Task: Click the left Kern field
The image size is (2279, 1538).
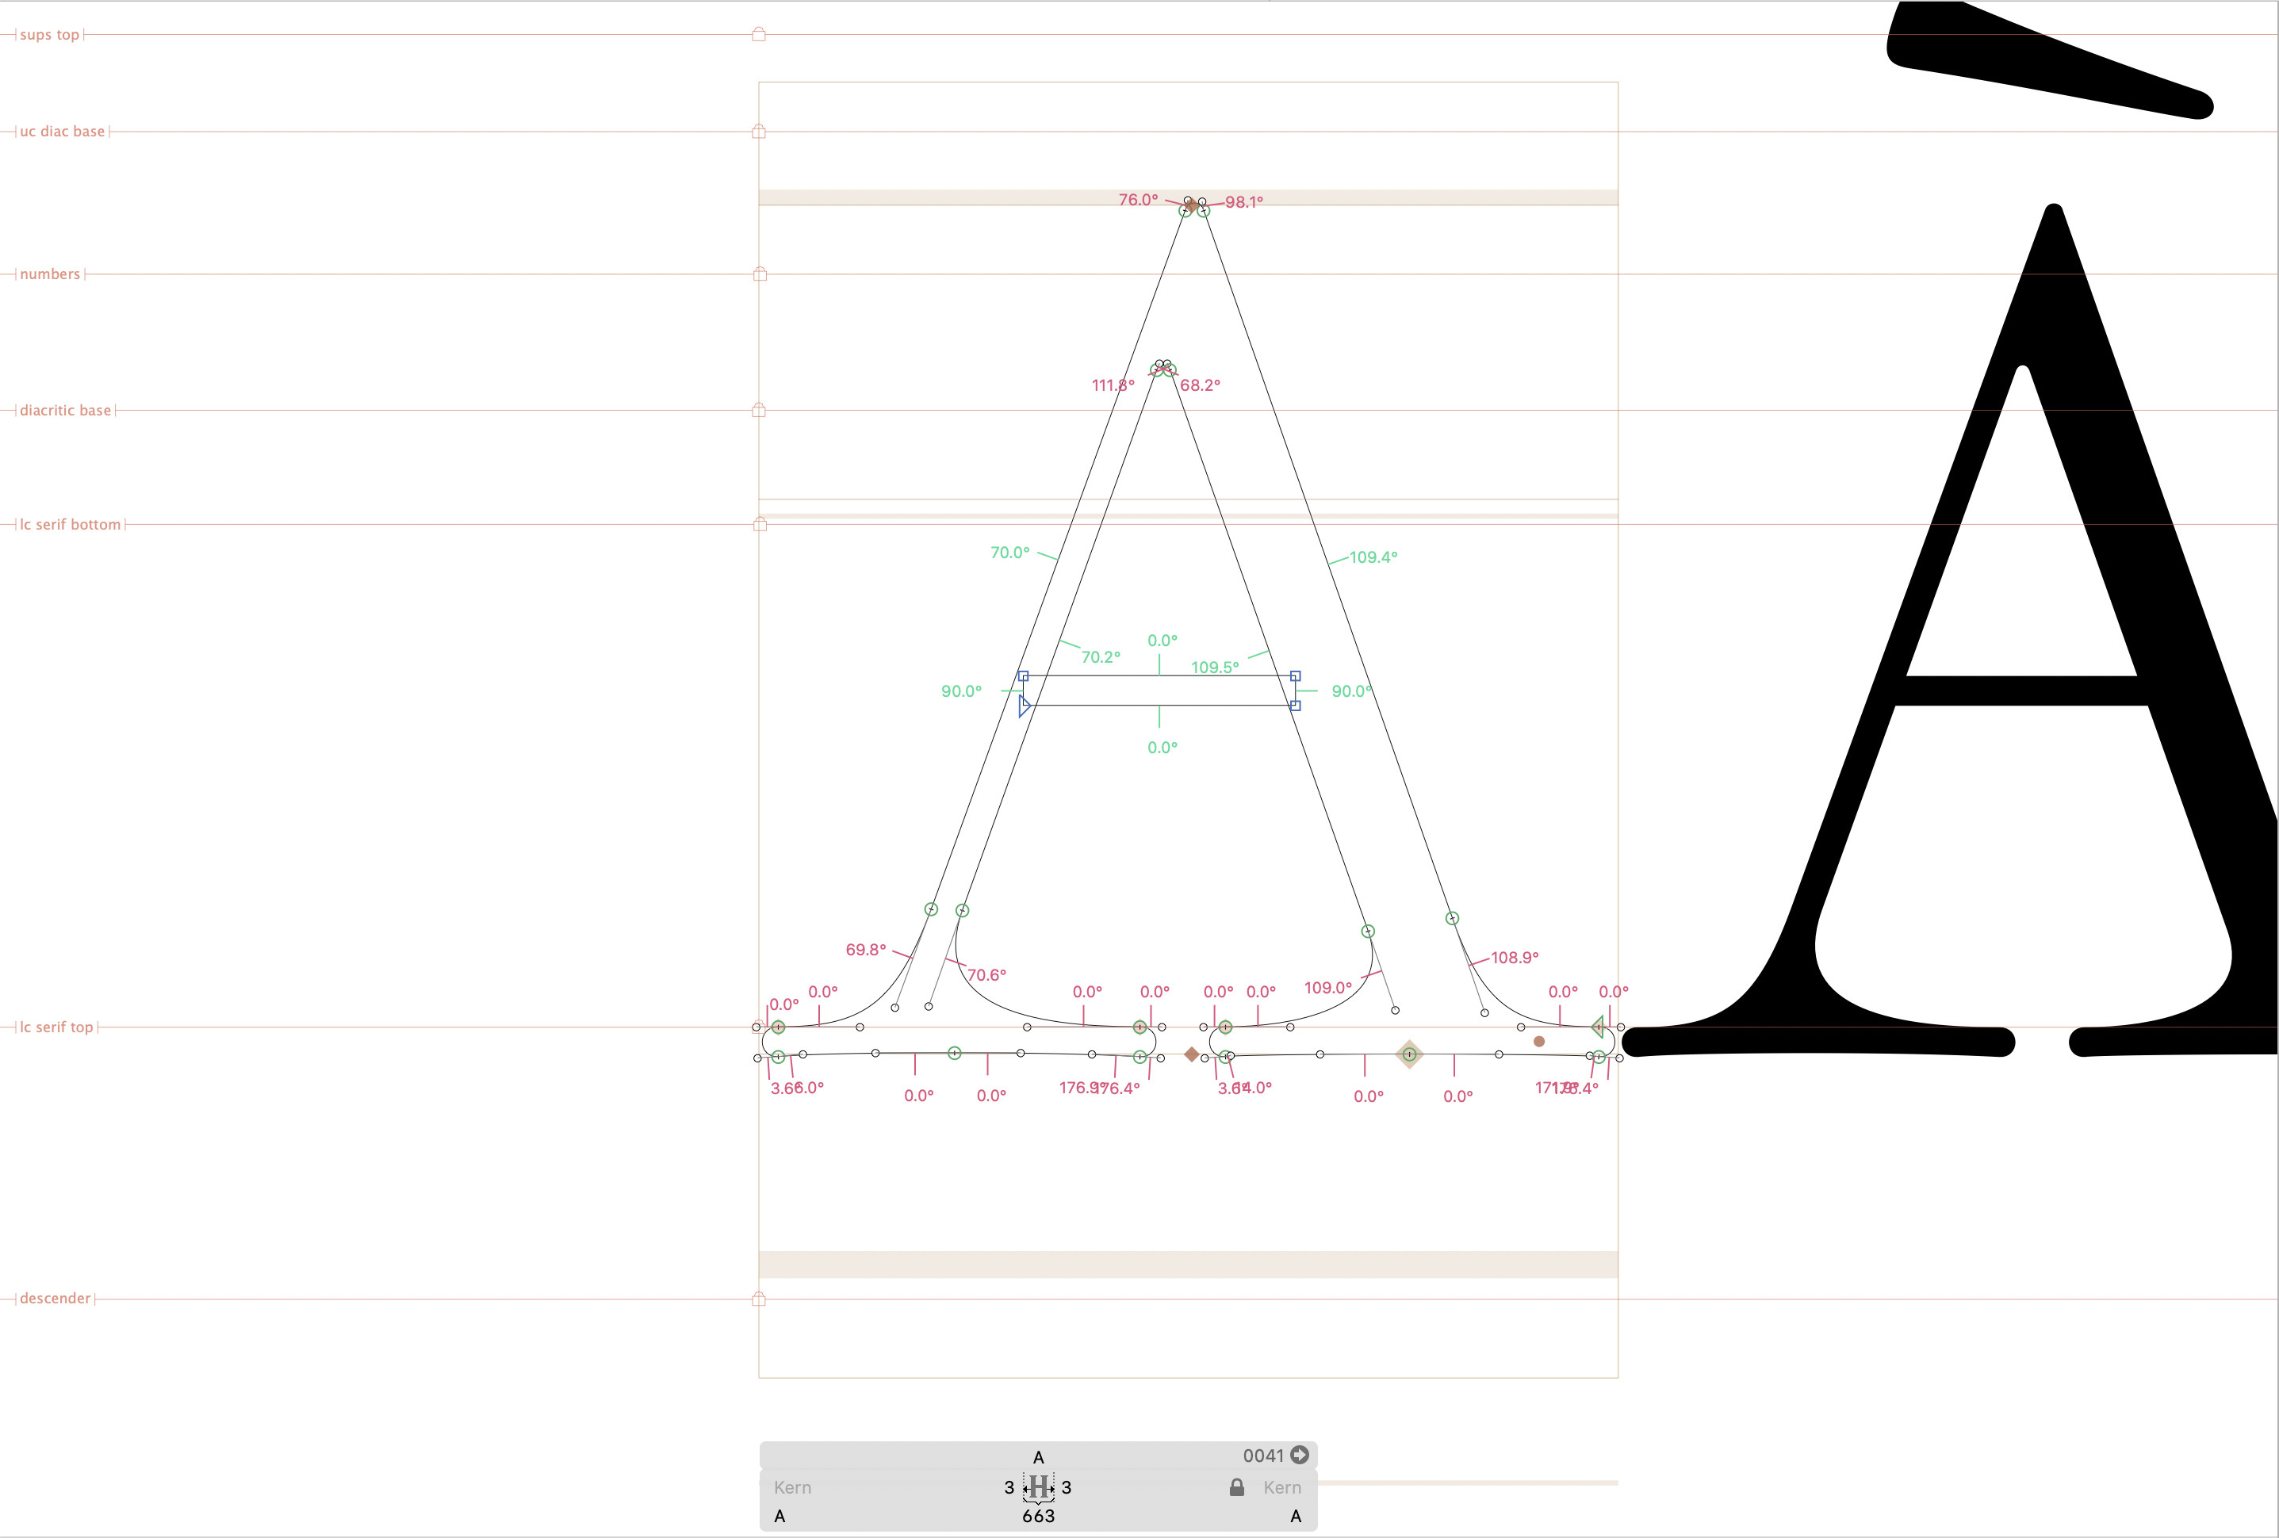Action: click(x=792, y=1487)
